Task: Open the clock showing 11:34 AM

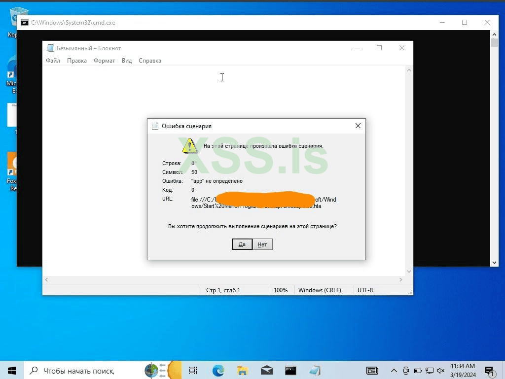Action: (x=463, y=370)
